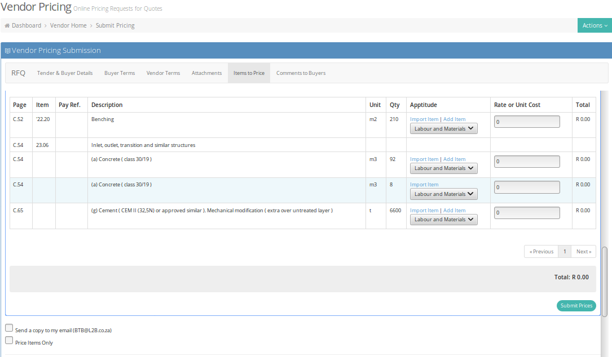Open Labour and Materials dropdown for 8 m3 Concrete
This screenshot has height=357, width=612.
[444, 194]
